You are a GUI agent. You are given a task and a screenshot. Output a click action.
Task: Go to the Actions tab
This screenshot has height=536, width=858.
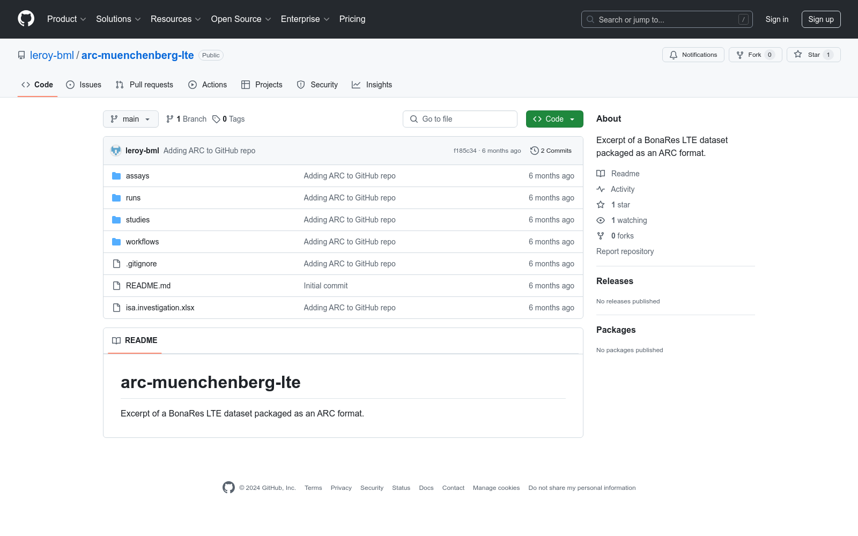[208, 85]
